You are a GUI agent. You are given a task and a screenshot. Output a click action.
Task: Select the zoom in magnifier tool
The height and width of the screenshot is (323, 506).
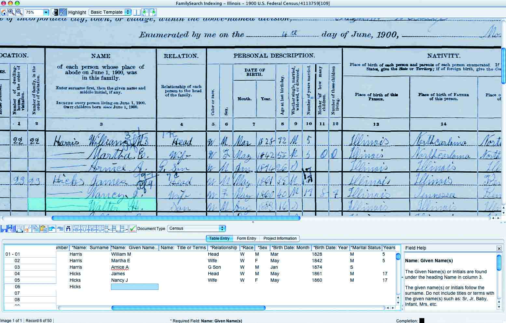coord(11,12)
